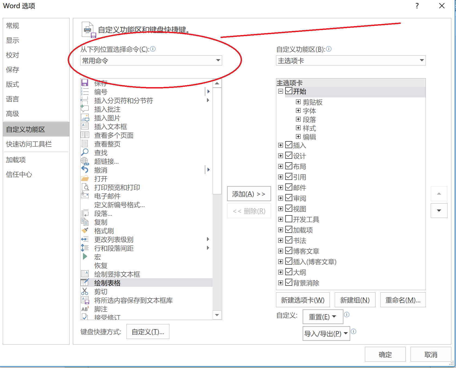Expand the 样式 group

tap(298, 128)
